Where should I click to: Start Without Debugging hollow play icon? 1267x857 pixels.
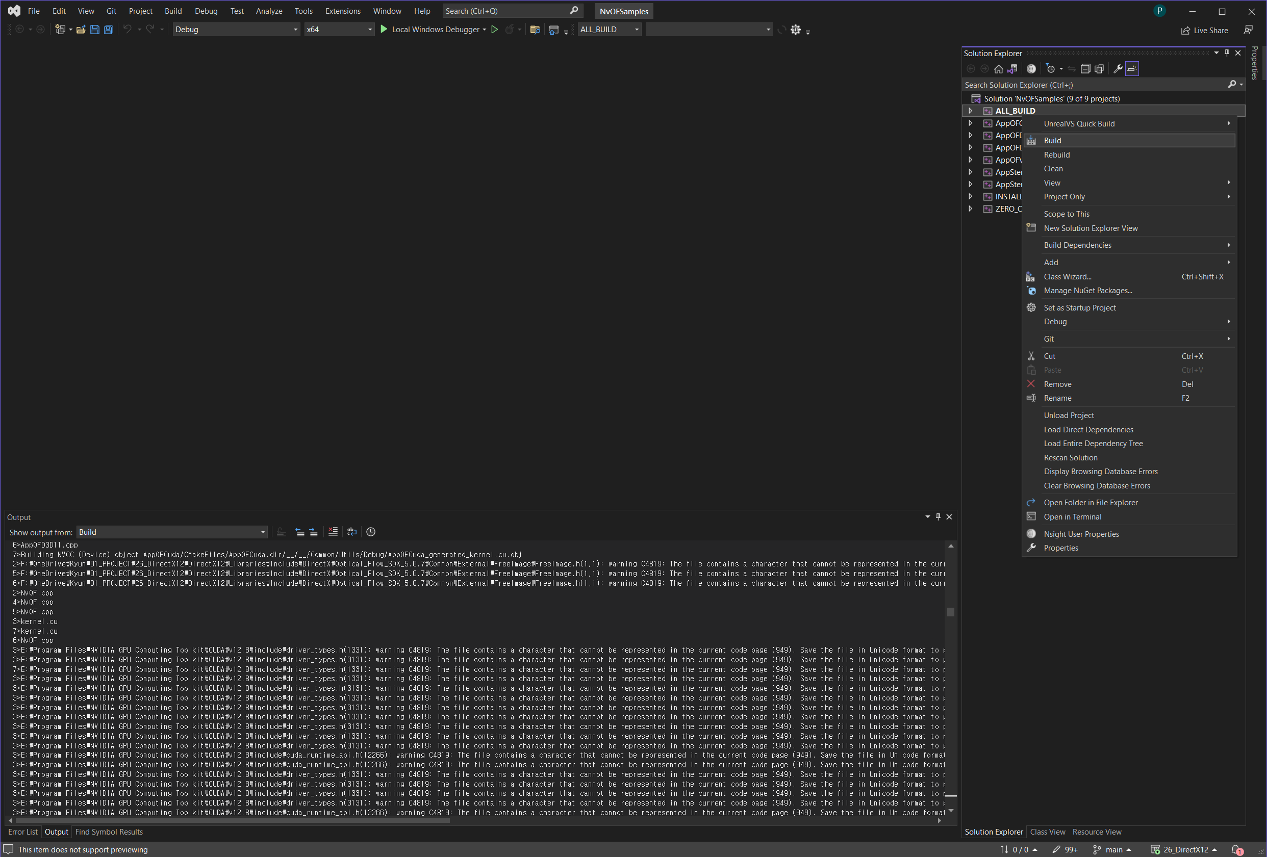click(x=494, y=30)
